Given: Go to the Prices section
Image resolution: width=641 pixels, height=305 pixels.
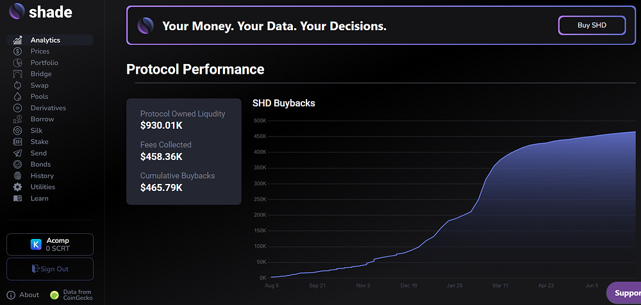Looking at the screenshot, I should click(x=40, y=51).
